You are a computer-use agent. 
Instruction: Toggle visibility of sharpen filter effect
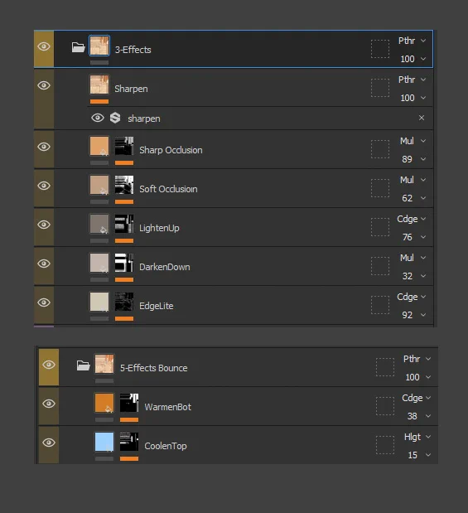pos(98,118)
